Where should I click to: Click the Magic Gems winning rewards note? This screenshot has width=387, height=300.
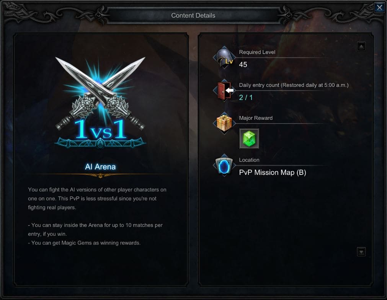pyautogui.click(x=84, y=243)
